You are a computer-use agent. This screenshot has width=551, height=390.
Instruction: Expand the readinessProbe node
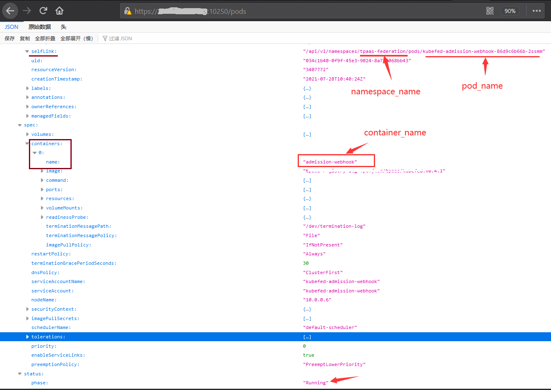(42, 217)
